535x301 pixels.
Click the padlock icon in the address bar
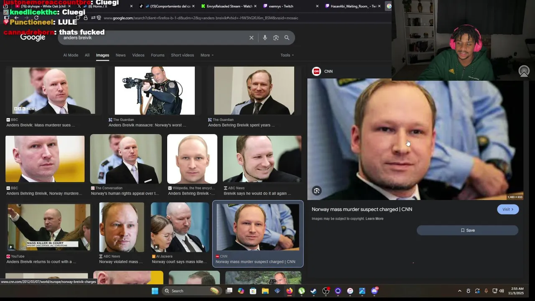pos(86,18)
